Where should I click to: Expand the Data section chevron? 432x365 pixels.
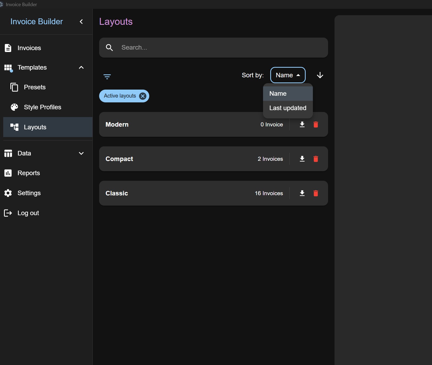click(81, 153)
